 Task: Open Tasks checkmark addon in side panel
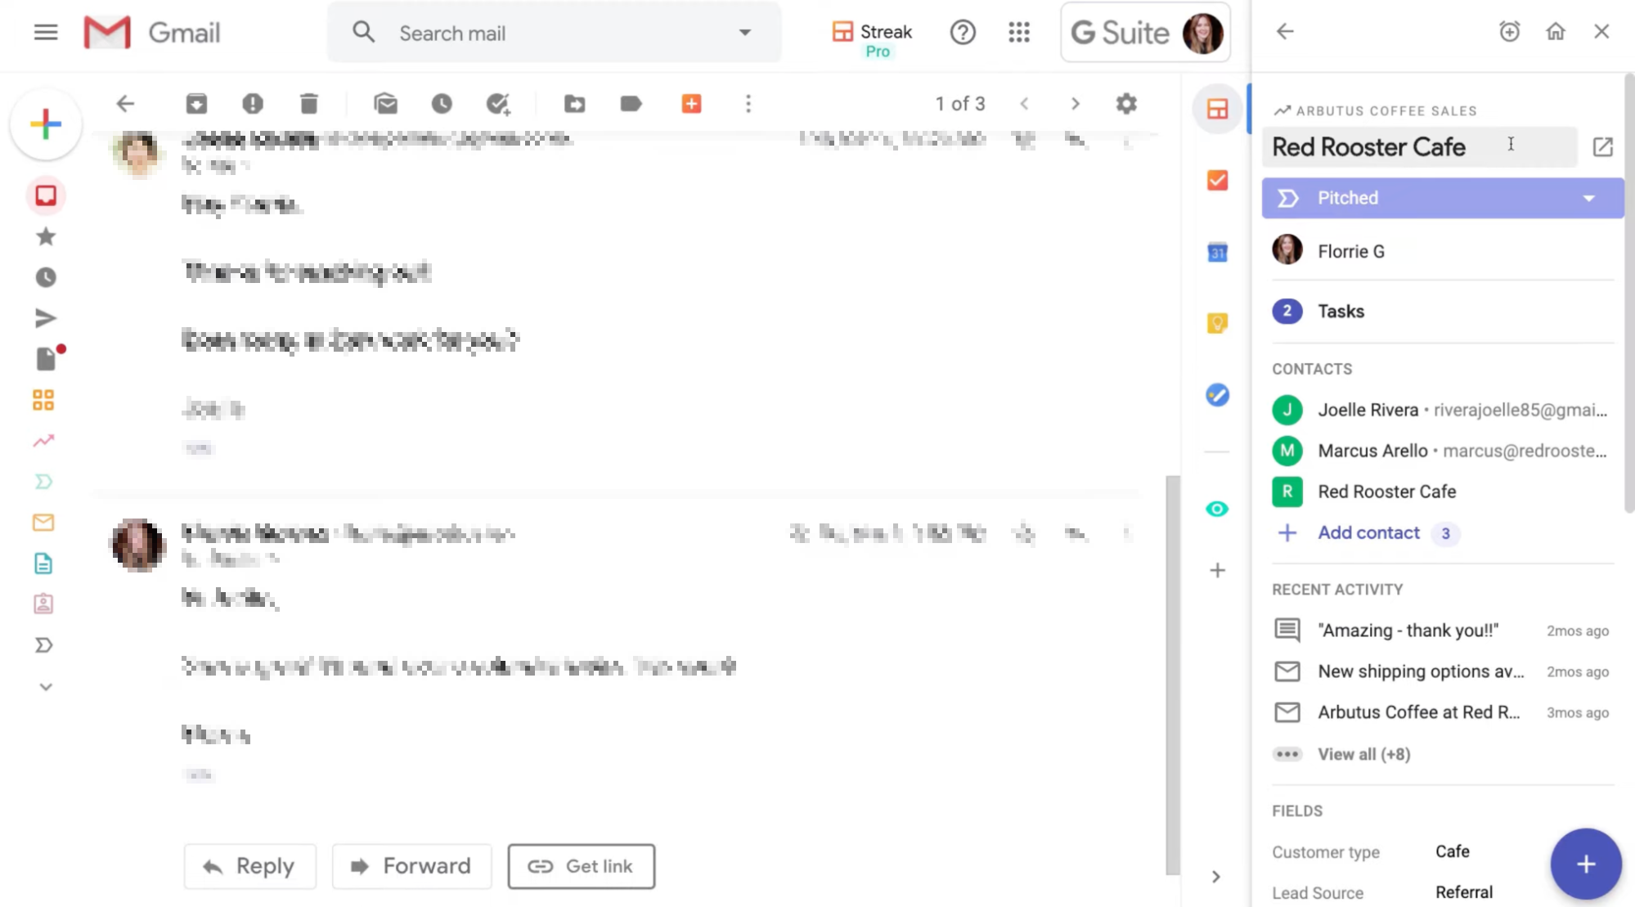click(1217, 180)
